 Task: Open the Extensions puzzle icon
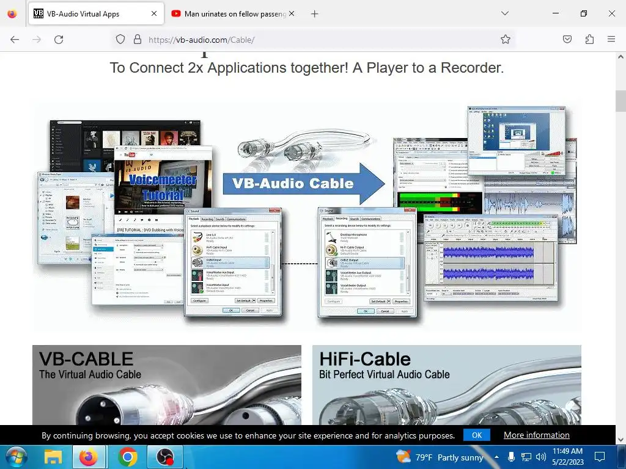[589, 39]
